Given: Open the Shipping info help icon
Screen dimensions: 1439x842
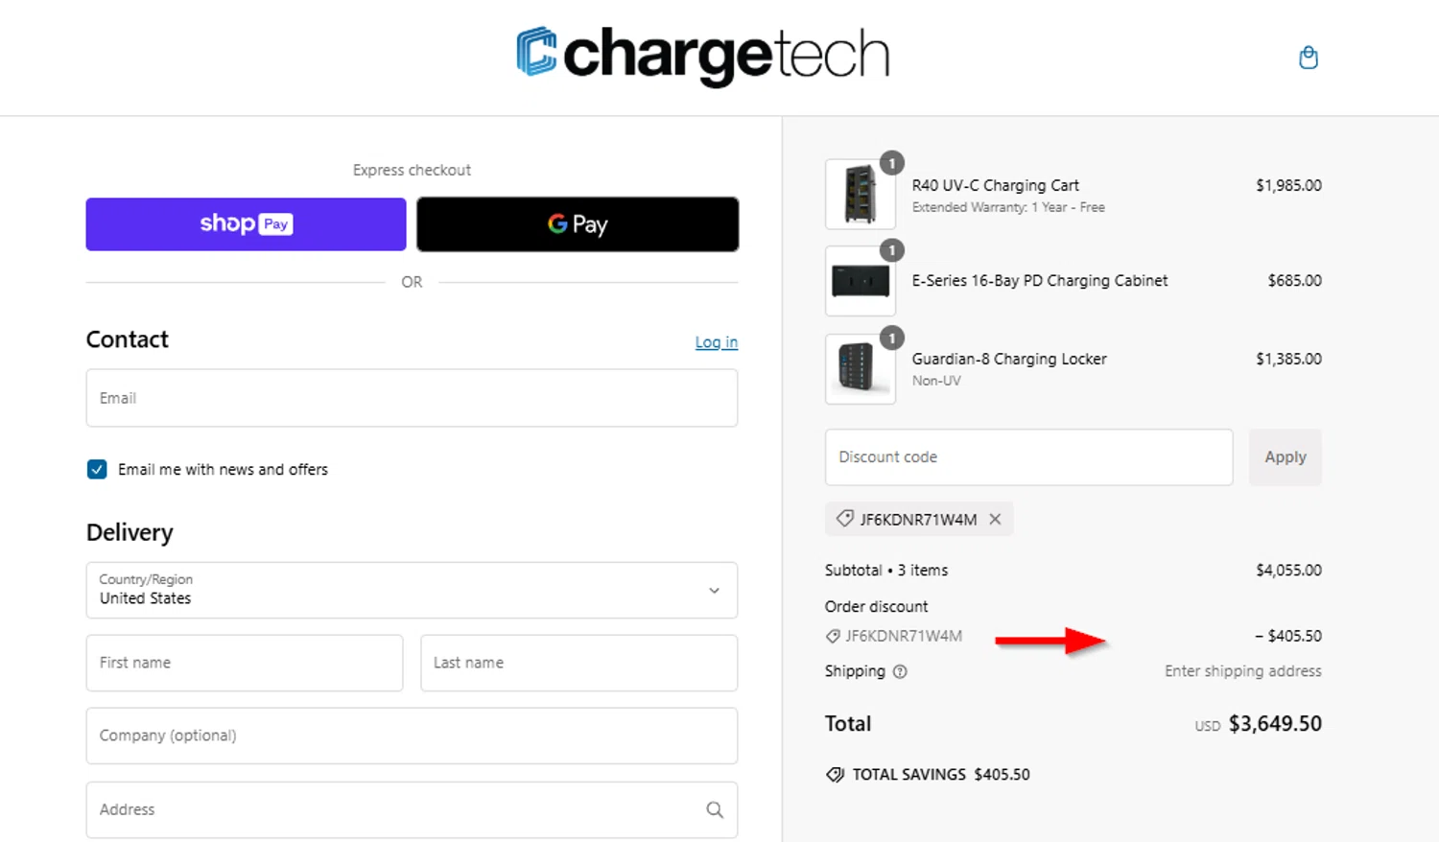Looking at the screenshot, I should click(x=900, y=671).
